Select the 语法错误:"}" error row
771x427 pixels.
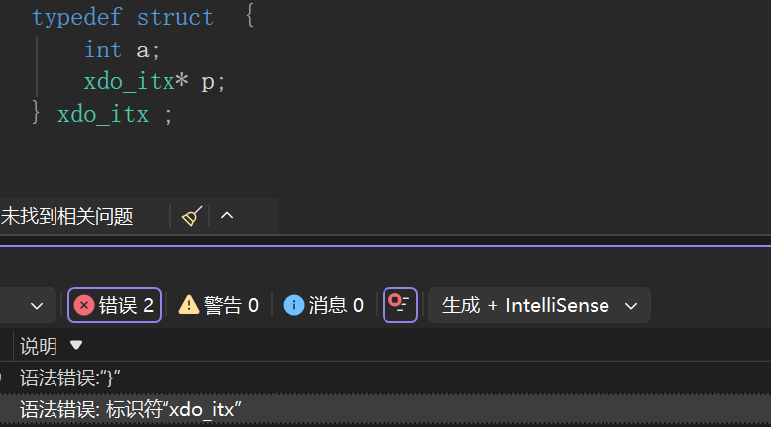pos(71,377)
